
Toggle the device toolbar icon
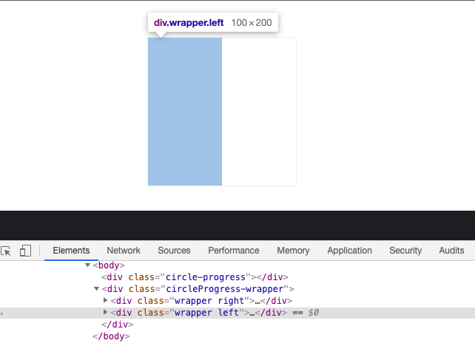(x=25, y=251)
